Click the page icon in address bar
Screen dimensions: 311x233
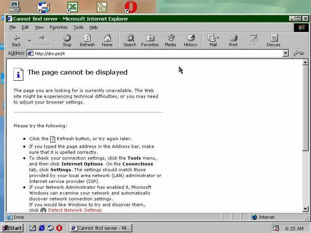click(x=30, y=53)
